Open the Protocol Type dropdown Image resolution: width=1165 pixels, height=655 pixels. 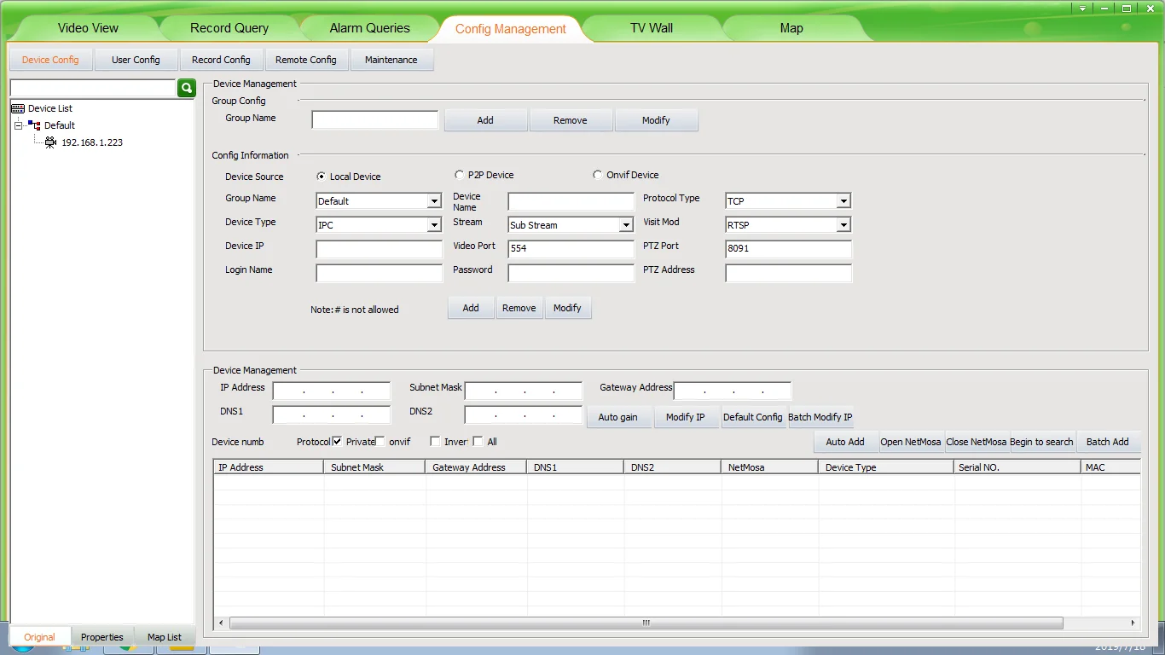click(843, 201)
